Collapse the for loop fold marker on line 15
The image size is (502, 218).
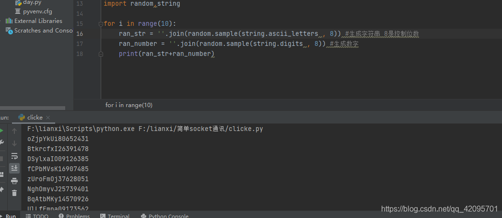(x=101, y=23)
